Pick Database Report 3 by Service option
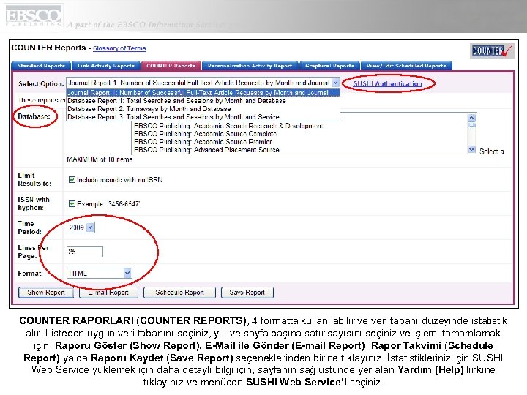This screenshot has width=527, height=395. 203,117
